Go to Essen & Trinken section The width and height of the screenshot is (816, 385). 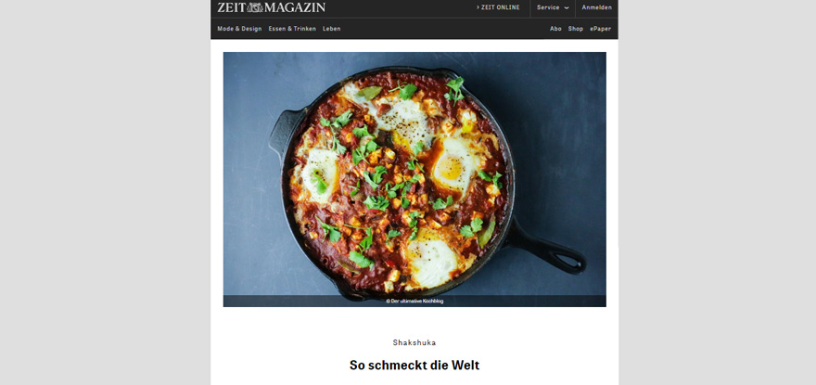click(292, 29)
